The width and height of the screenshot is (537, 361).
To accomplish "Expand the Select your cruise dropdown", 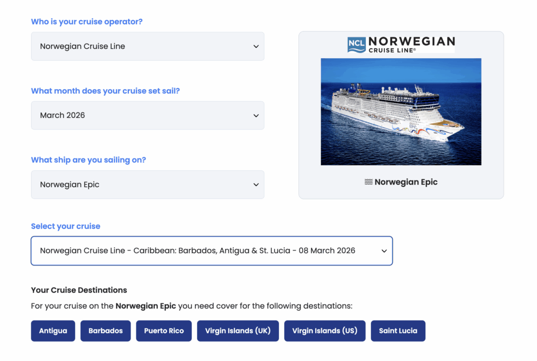I will pos(212,251).
